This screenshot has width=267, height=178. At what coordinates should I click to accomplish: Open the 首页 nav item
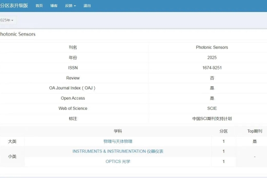point(39,6)
